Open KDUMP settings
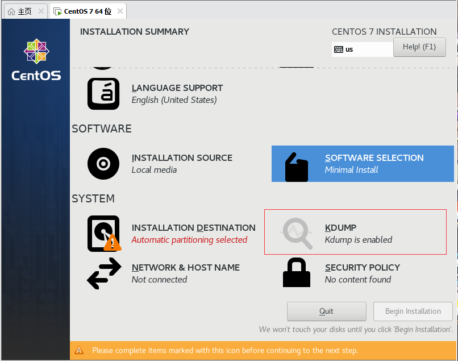Screen dimensions: 458x361 click(x=356, y=232)
